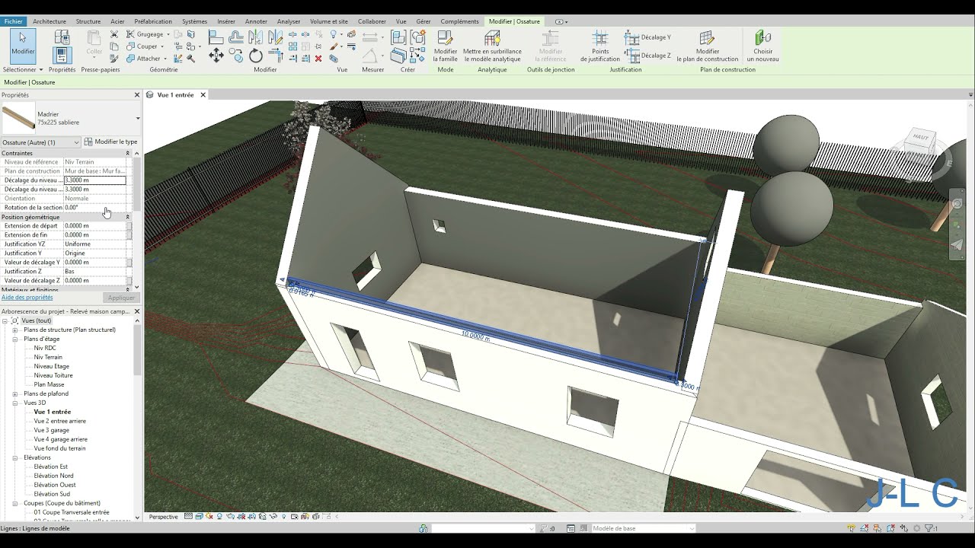
Task: Click Modifier le plan de construction
Action: [x=708, y=46]
